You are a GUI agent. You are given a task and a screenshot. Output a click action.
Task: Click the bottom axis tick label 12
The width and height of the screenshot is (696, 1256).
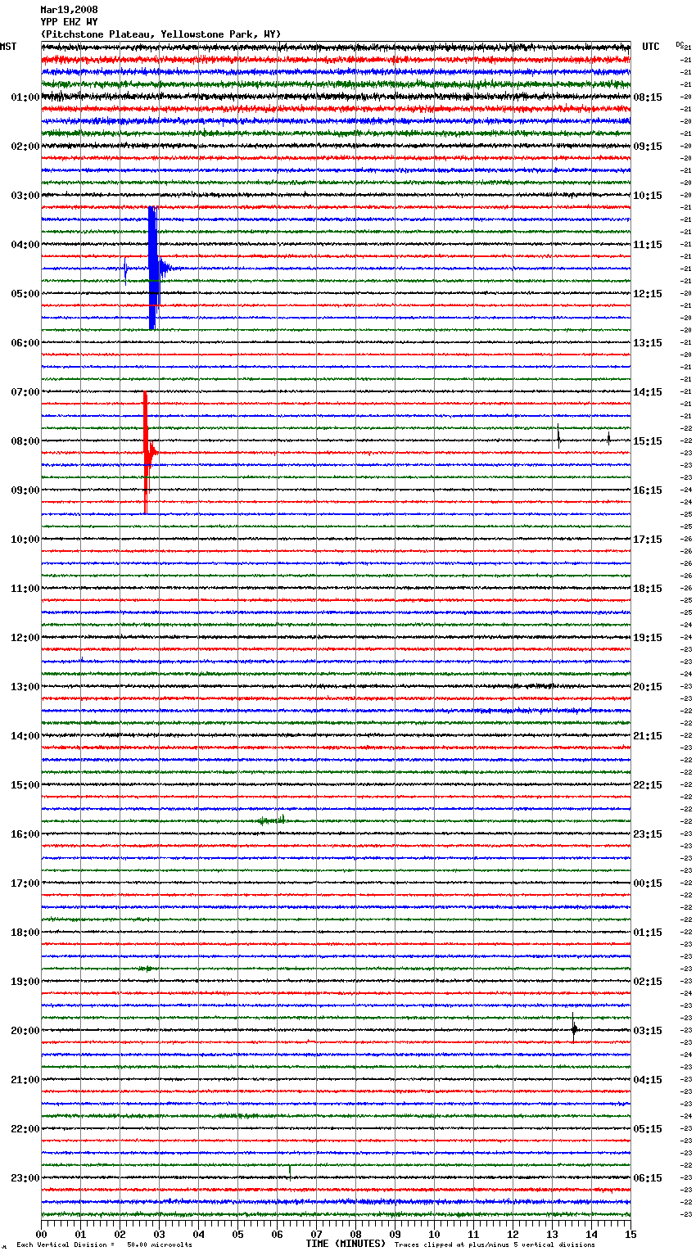[513, 1234]
